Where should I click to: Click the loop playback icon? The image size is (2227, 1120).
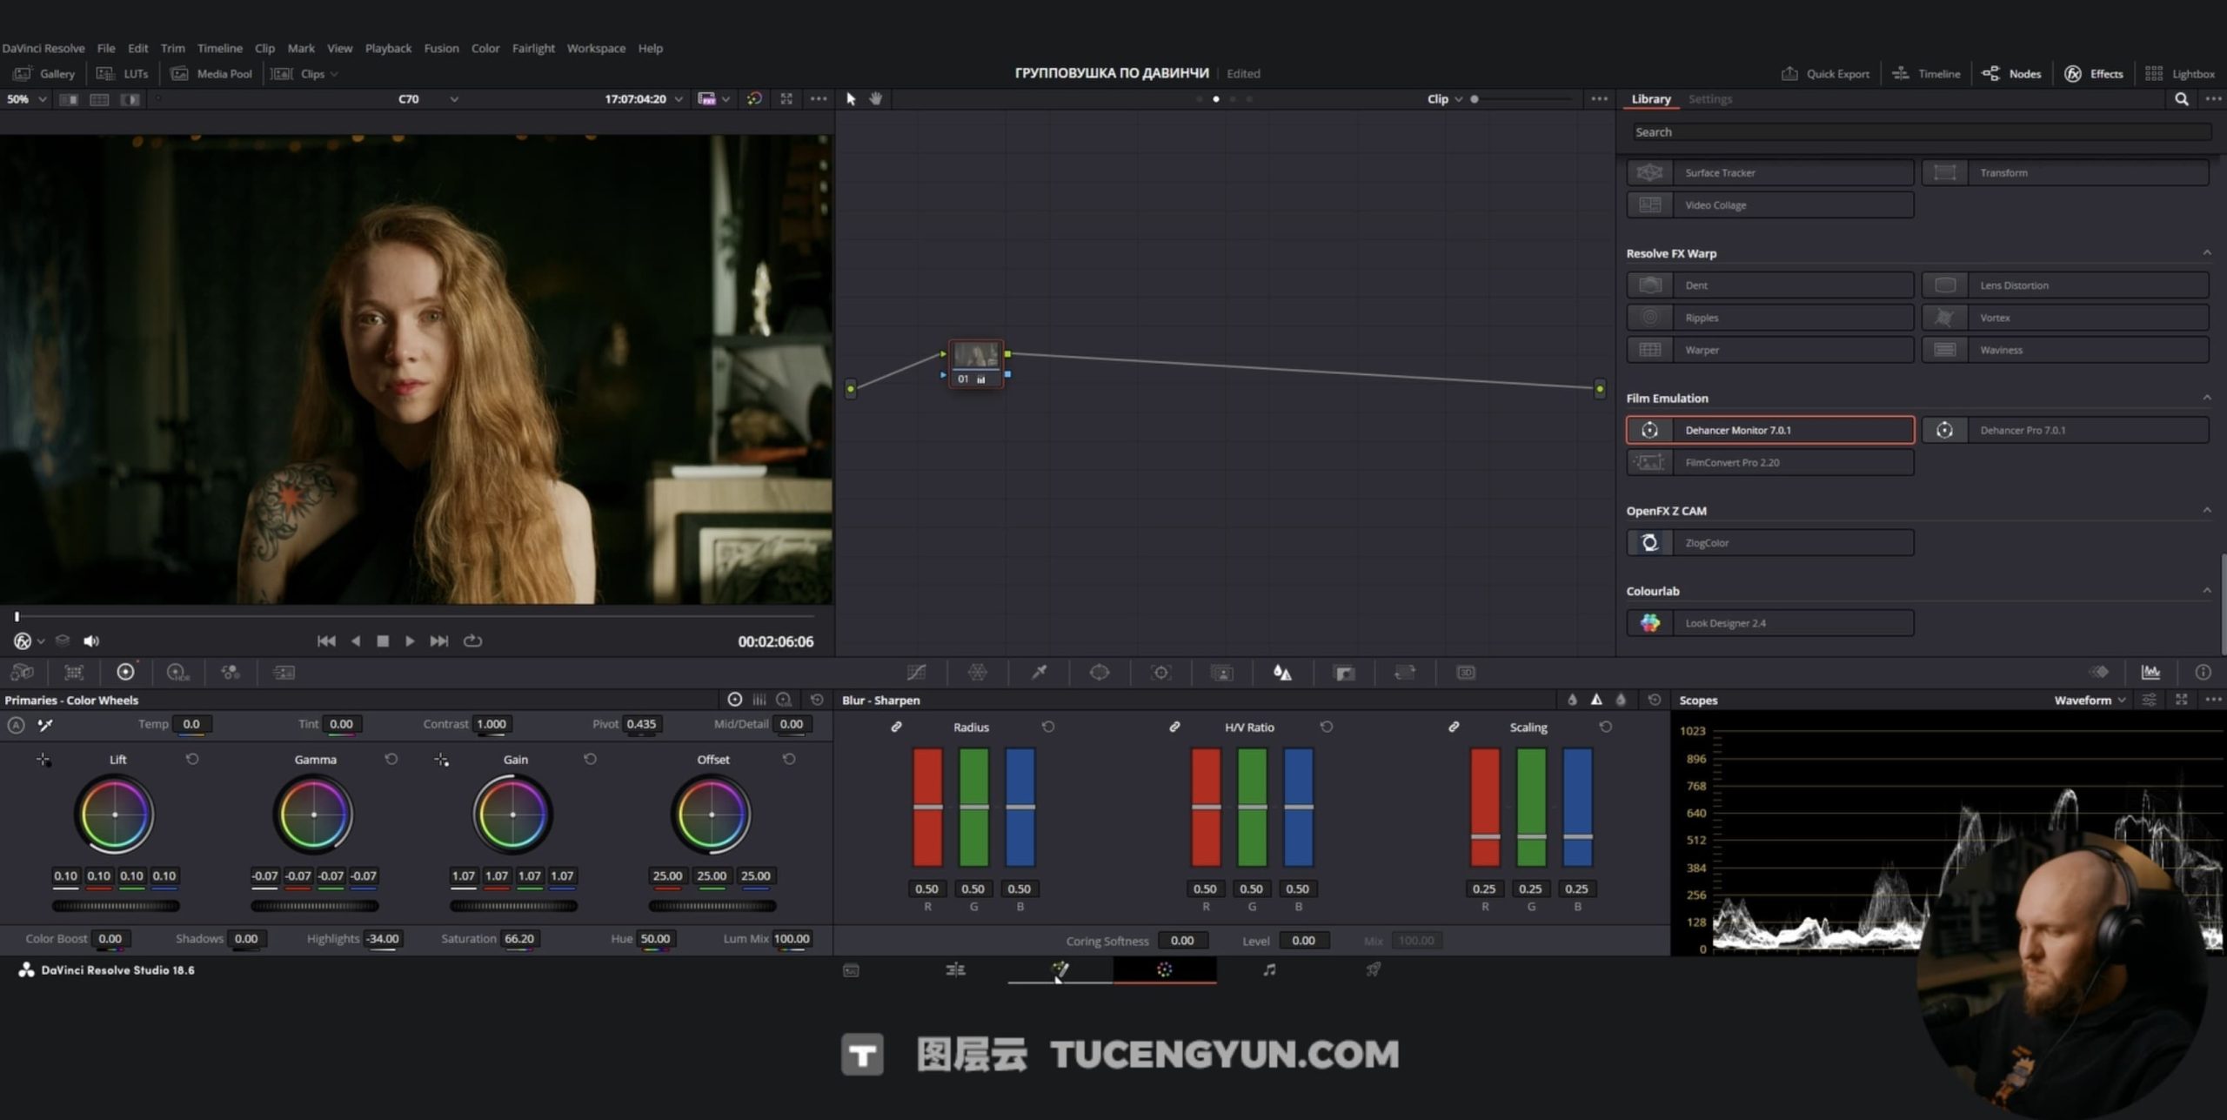[472, 640]
